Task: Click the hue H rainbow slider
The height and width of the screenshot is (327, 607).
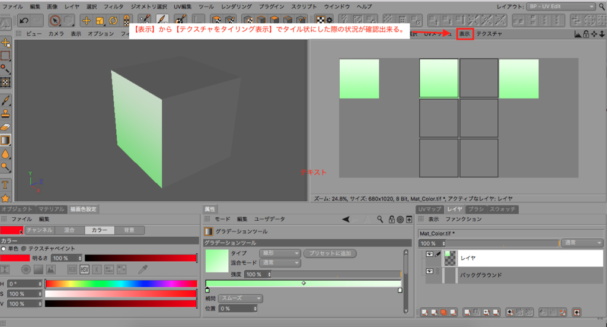Action: click(x=121, y=284)
